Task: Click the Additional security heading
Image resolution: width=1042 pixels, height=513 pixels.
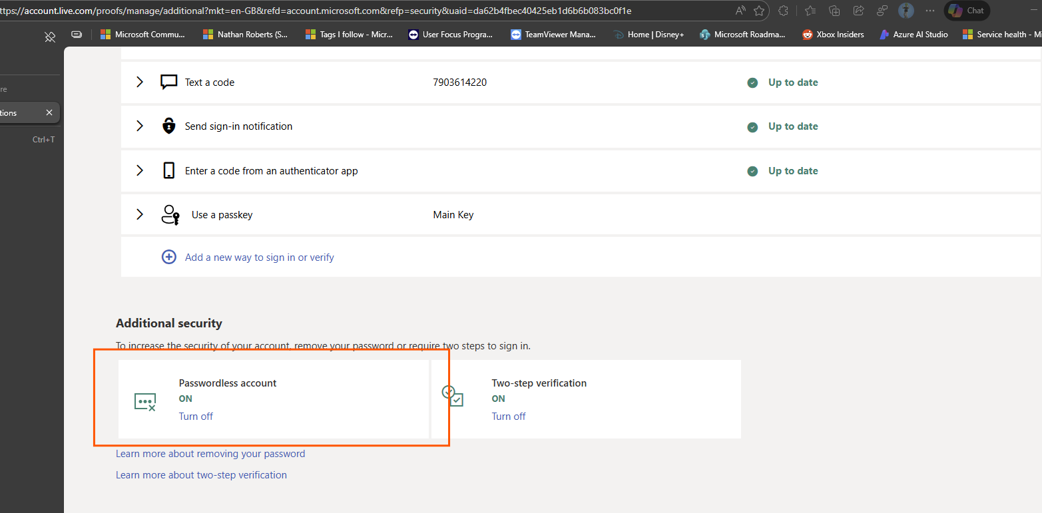Action: [x=169, y=323]
